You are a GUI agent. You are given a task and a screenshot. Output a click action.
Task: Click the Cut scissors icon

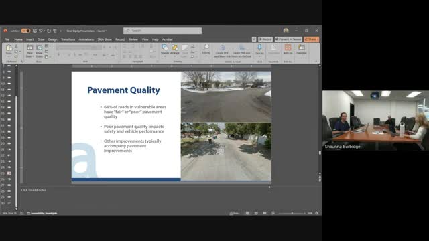pos(16,46)
